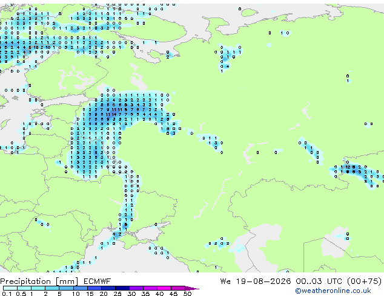Click the 0.1 to 0.5 mm legend swatch
Viewport: 384px width, 296px height.
[x=10, y=288]
